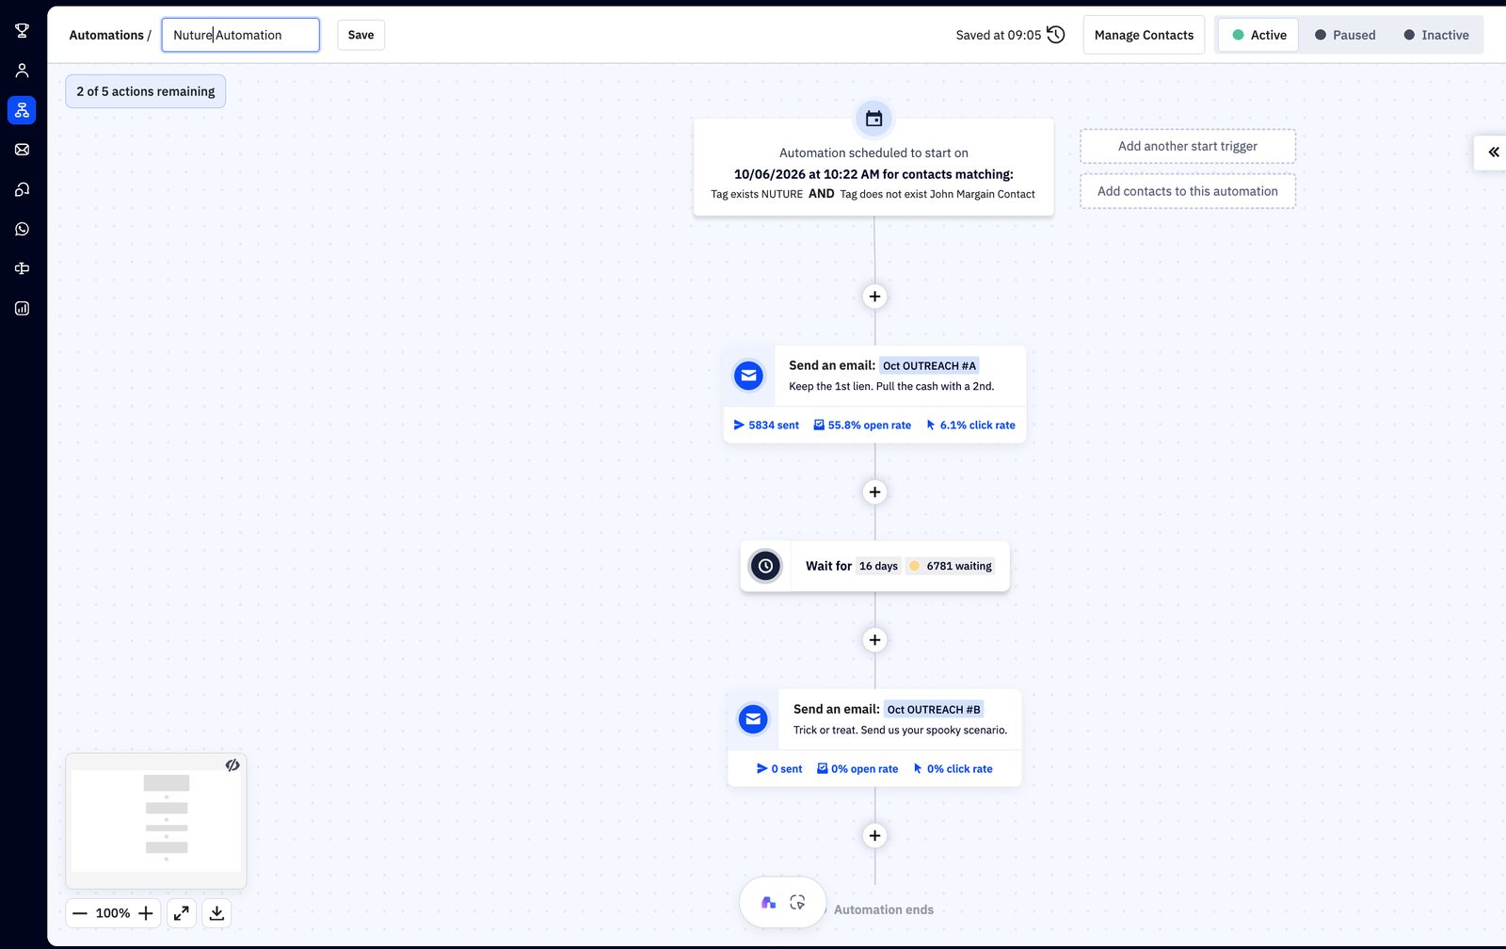Open the signpost icon in sidebar
Screen dimensions: 1506x949
coord(22,268)
